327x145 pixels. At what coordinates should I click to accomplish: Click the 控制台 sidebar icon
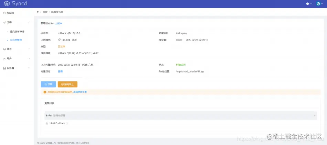(x=4, y=13)
